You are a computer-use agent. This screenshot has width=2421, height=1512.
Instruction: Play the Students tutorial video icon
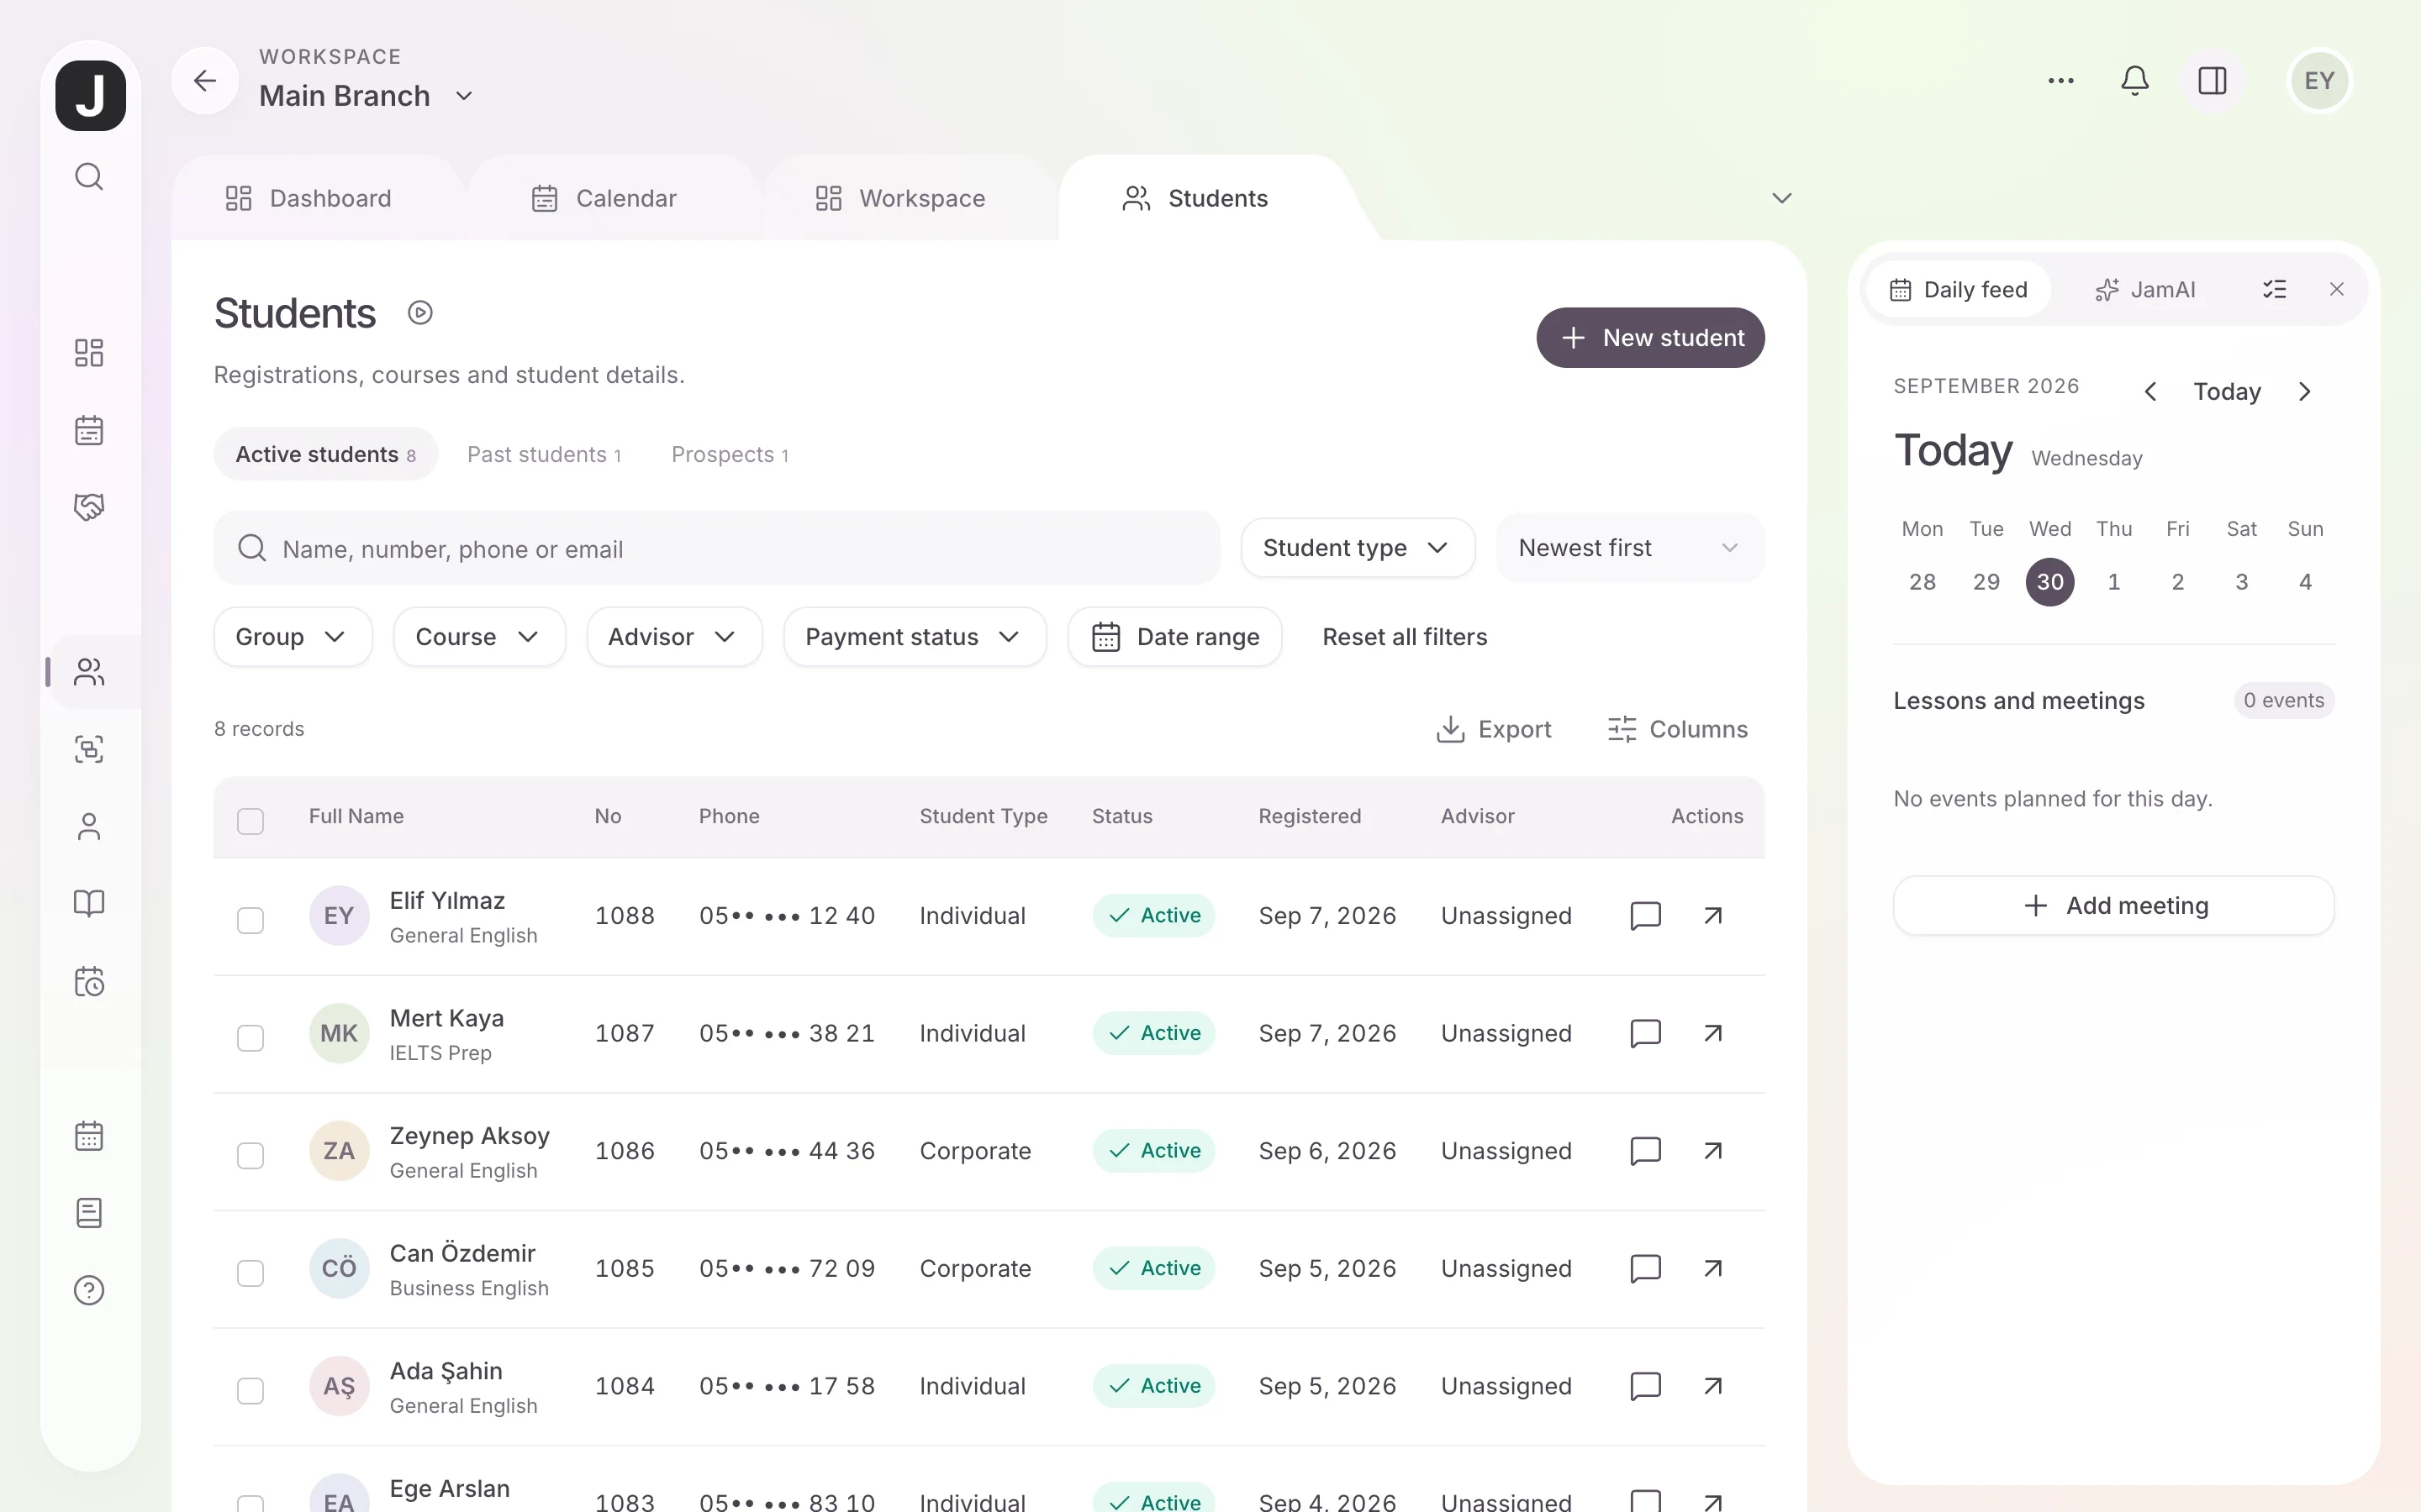[420, 313]
